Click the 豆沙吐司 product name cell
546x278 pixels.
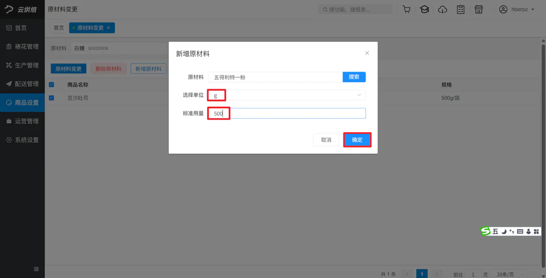(x=78, y=98)
